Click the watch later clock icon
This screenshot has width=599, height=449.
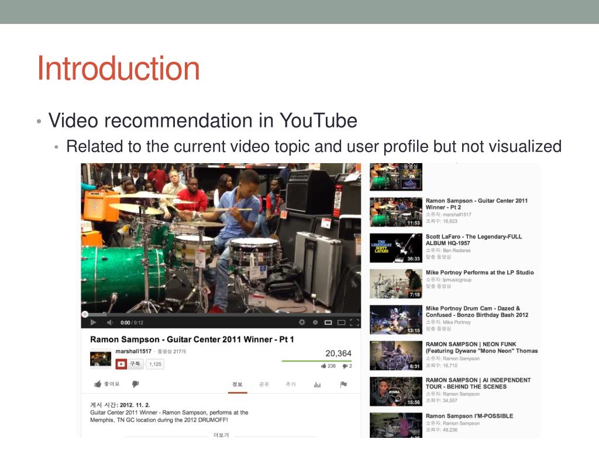pyautogui.click(x=315, y=322)
